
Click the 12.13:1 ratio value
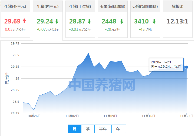178,21
